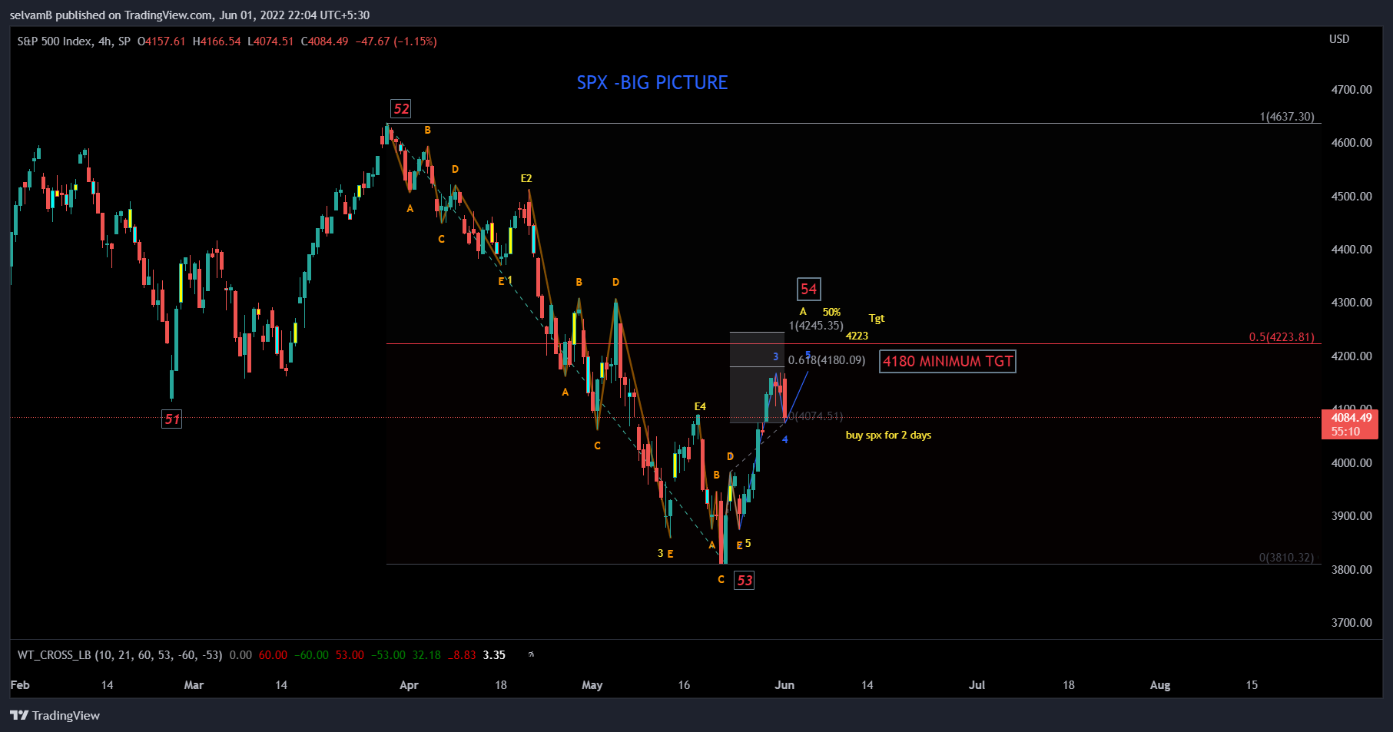Screen dimensions: 1393x732
Task: Click the boxed wave label 54
Action: pyautogui.click(x=809, y=289)
